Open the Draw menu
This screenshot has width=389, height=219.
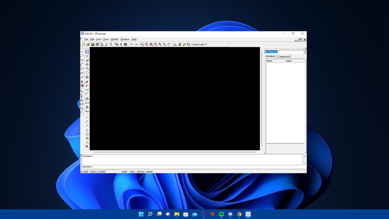[x=106, y=40]
